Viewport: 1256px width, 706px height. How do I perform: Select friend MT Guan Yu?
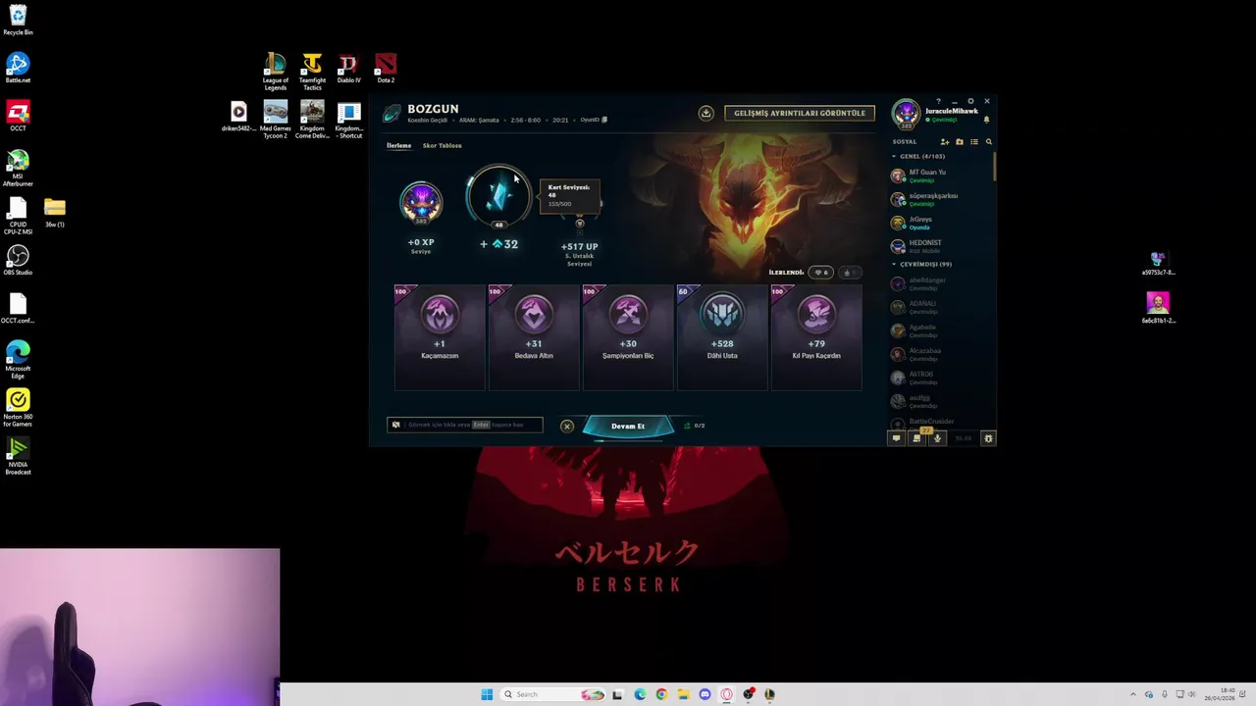[x=940, y=176]
